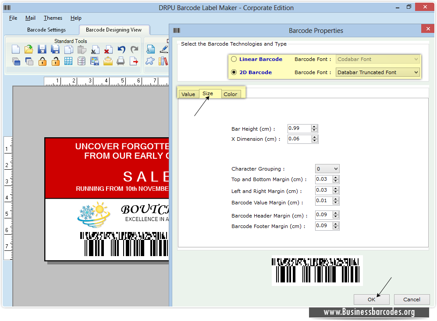The image size is (437, 321).
Task: Select the Lock object icon
Action: (42, 61)
